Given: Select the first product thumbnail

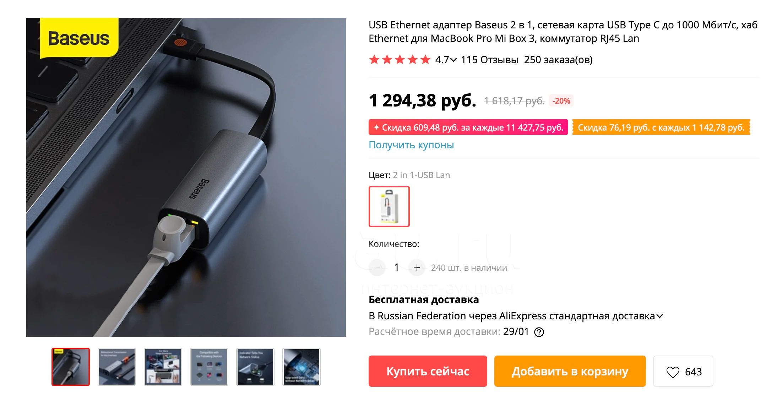Looking at the screenshot, I should point(71,367).
